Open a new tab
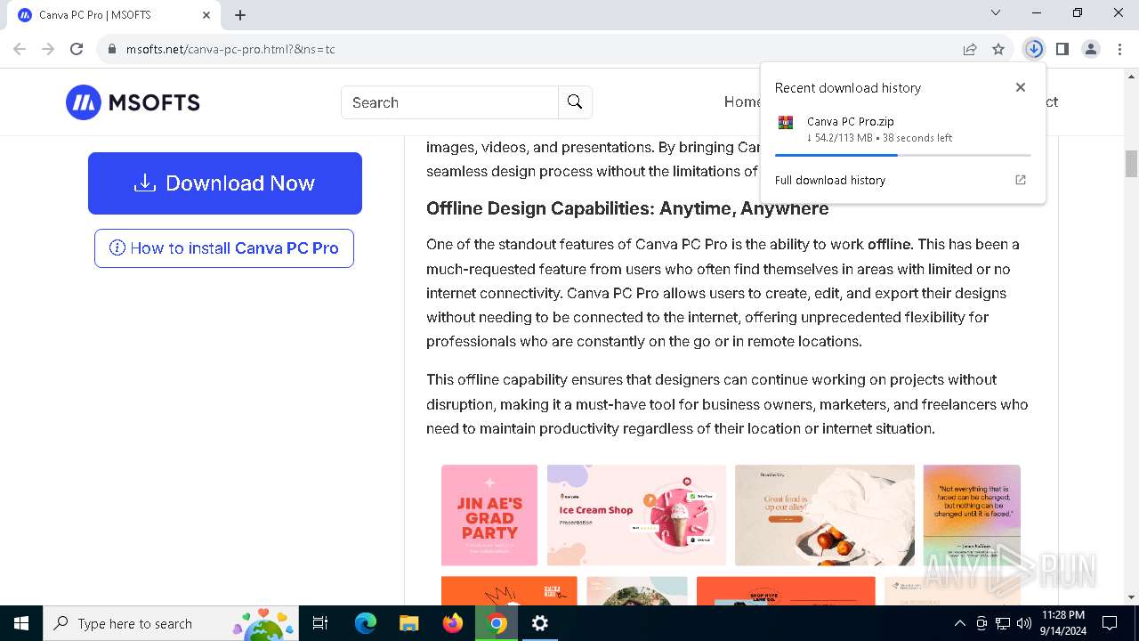Screen dimensions: 1139x641 click(x=240, y=15)
